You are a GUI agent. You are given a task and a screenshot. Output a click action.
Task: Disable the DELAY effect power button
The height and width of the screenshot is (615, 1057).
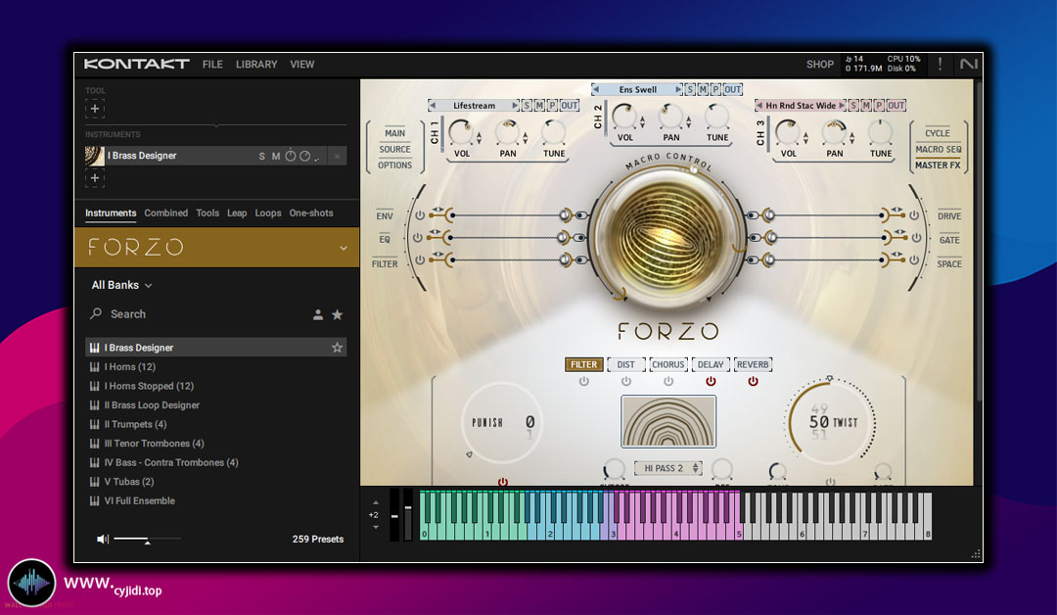coord(711,382)
